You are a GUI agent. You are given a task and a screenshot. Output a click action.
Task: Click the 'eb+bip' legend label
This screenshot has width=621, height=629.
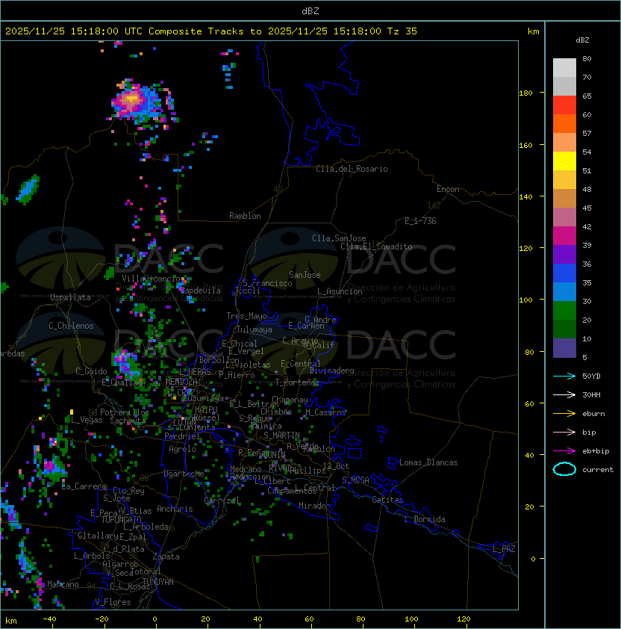[596, 451]
